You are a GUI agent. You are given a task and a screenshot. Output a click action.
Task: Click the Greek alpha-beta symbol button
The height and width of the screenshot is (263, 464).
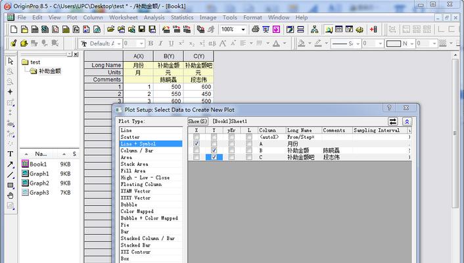tap(212, 43)
